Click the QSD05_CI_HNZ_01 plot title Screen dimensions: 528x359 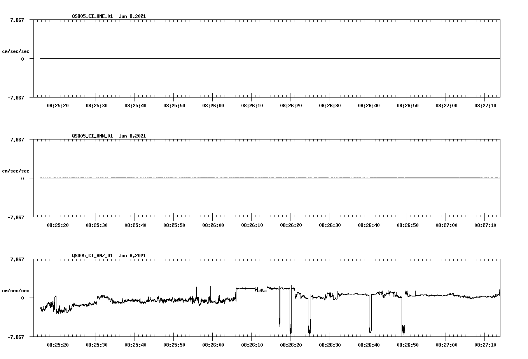click(x=109, y=256)
